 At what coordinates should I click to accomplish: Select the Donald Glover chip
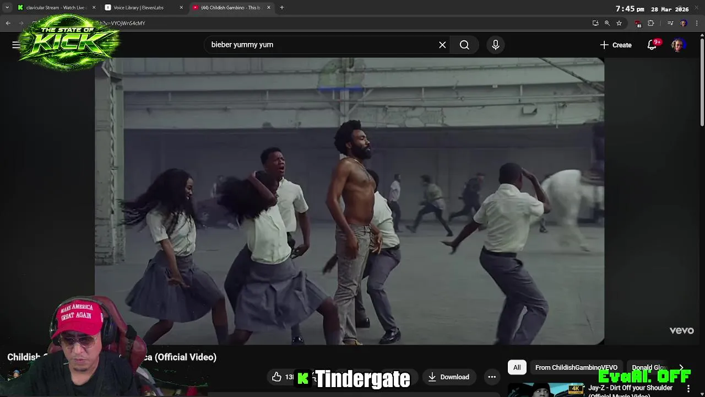coord(649,367)
